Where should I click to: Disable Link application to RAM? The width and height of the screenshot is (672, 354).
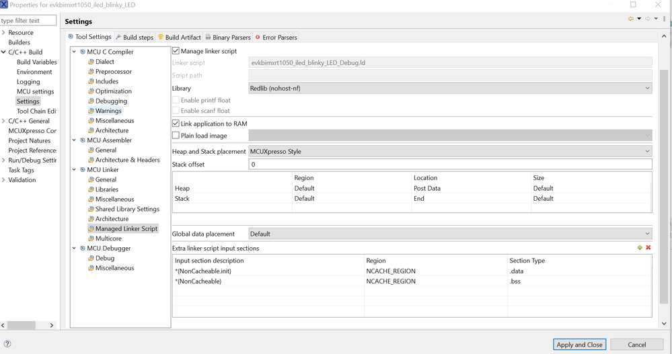click(176, 124)
